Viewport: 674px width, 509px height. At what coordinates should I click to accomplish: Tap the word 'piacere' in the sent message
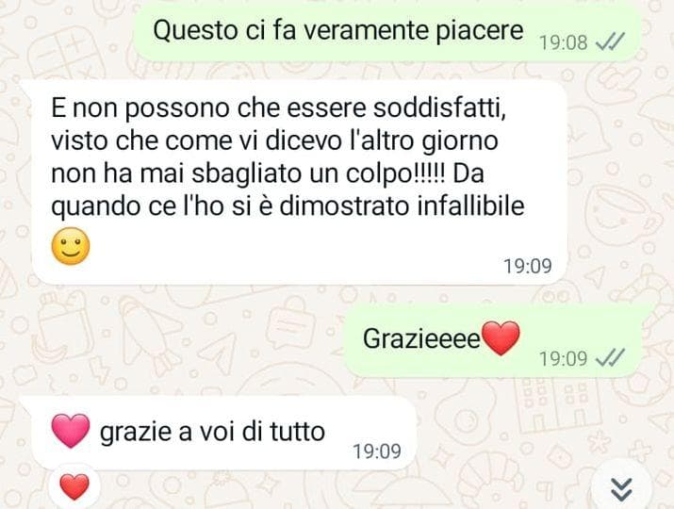click(480, 30)
